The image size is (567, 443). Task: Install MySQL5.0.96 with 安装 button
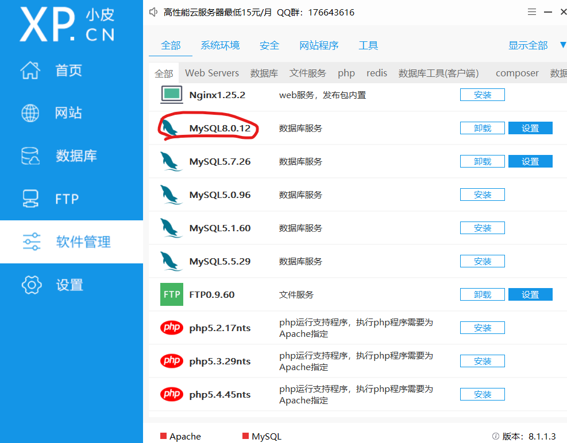(x=483, y=195)
